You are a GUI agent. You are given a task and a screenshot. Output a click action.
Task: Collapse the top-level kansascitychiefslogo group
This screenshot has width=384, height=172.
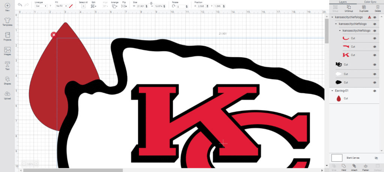pyautogui.click(x=332, y=17)
